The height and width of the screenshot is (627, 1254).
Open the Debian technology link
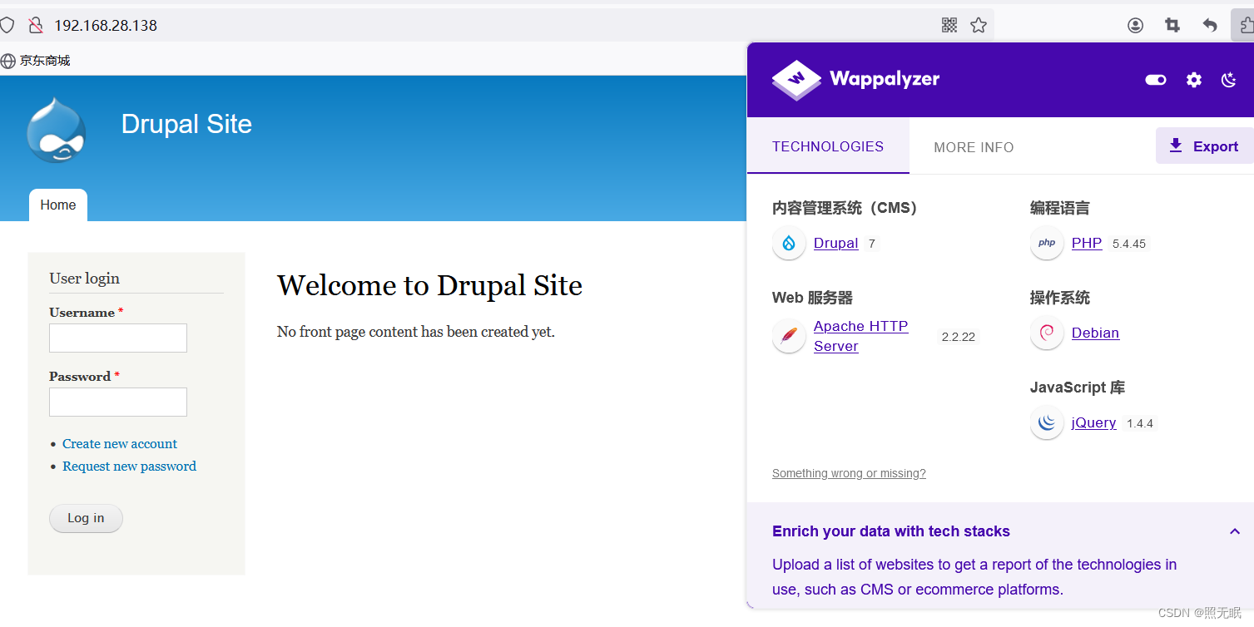[x=1095, y=333]
